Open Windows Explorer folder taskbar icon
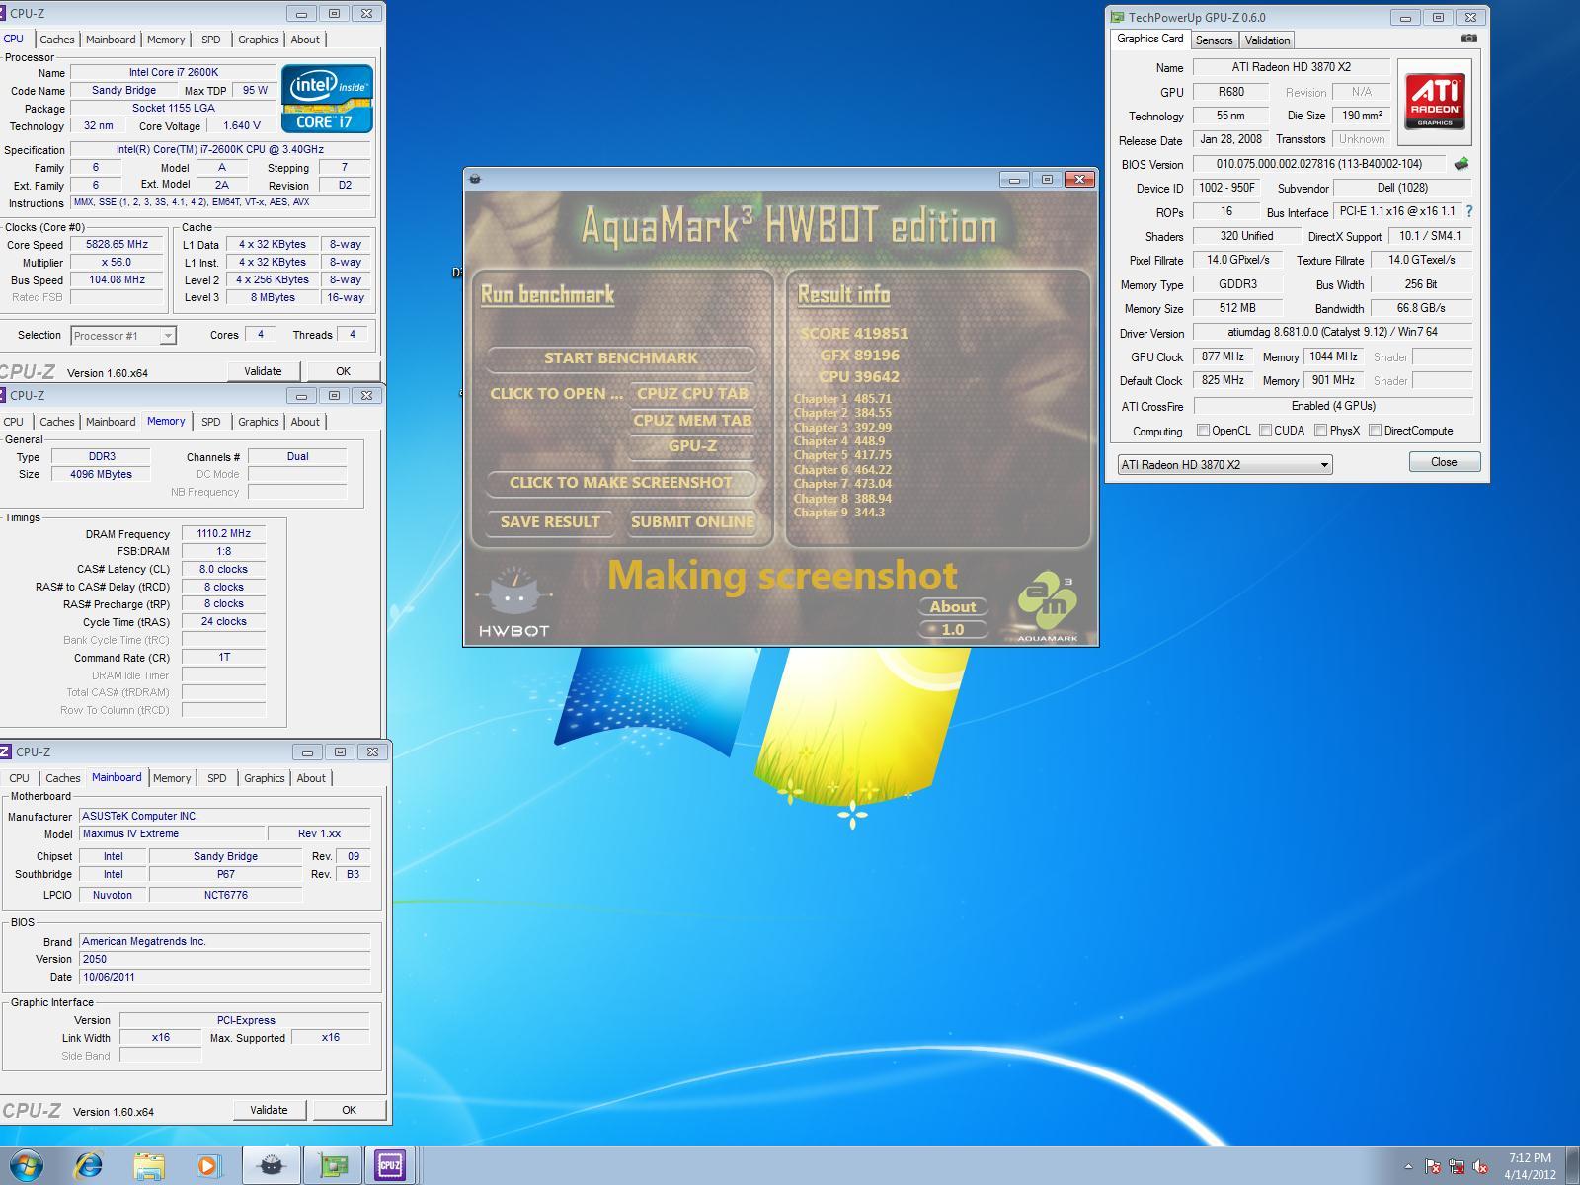1580x1185 pixels. pos(149,1166)
